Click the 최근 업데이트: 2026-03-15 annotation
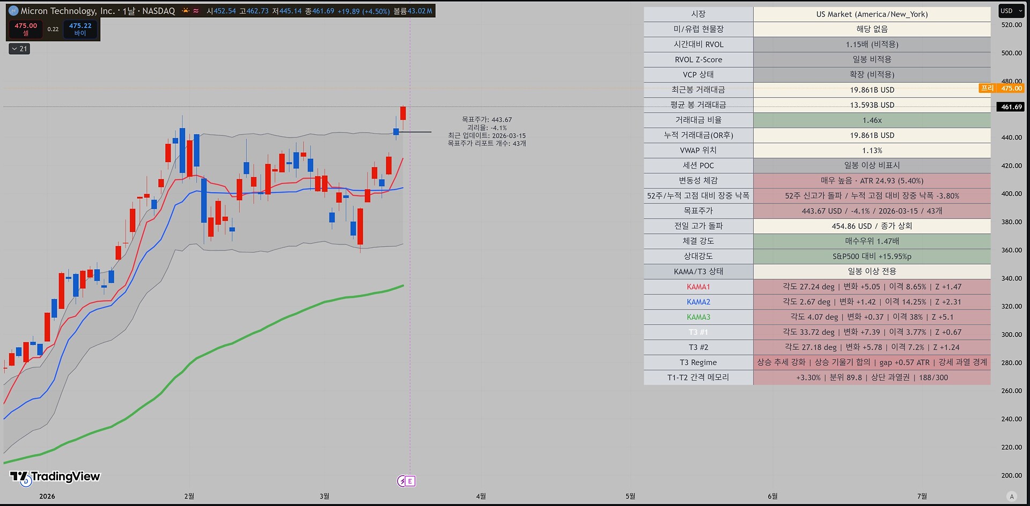Viewport: 1030px width, 506px height. pyautogui.click(x=487, y=136)
